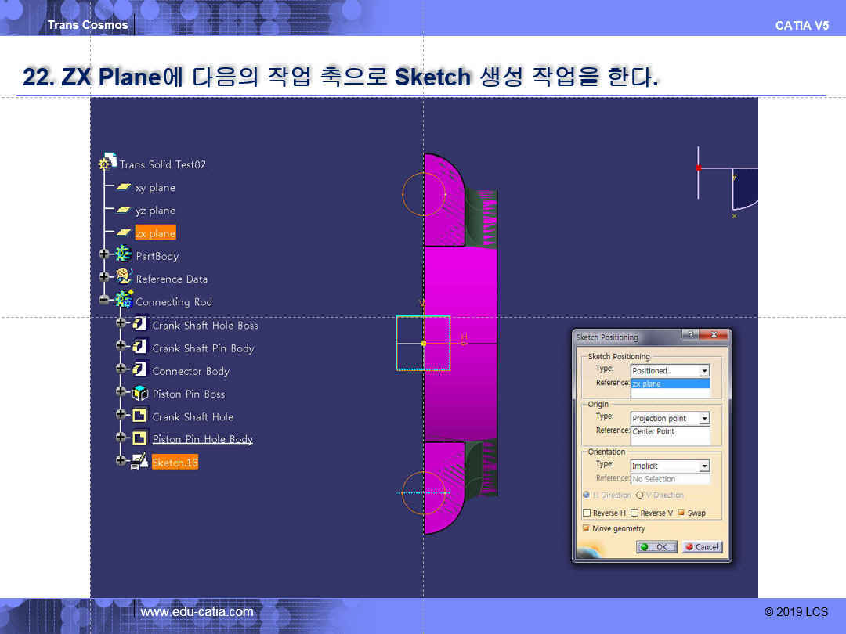Click the Piston Pin Boss feature icon
This screenshot has width=846, height=634.
coord(140,393)
